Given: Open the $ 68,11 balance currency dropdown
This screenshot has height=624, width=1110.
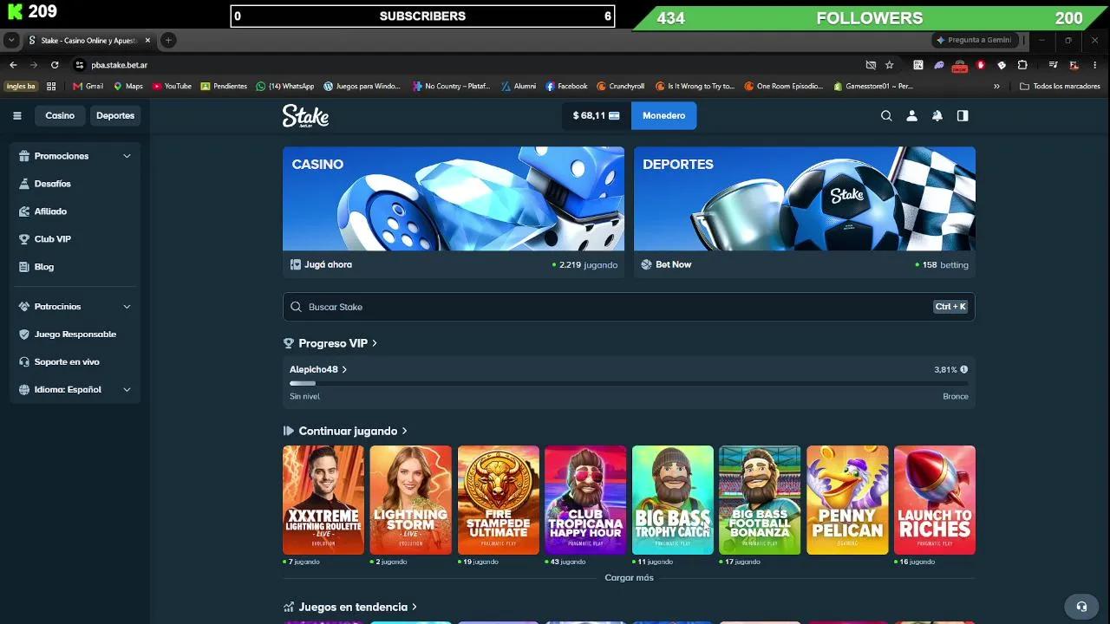Looking at the screenshot, I should point(597,115).
